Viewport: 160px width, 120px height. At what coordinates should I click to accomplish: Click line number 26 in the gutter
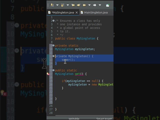click(51, 106)
